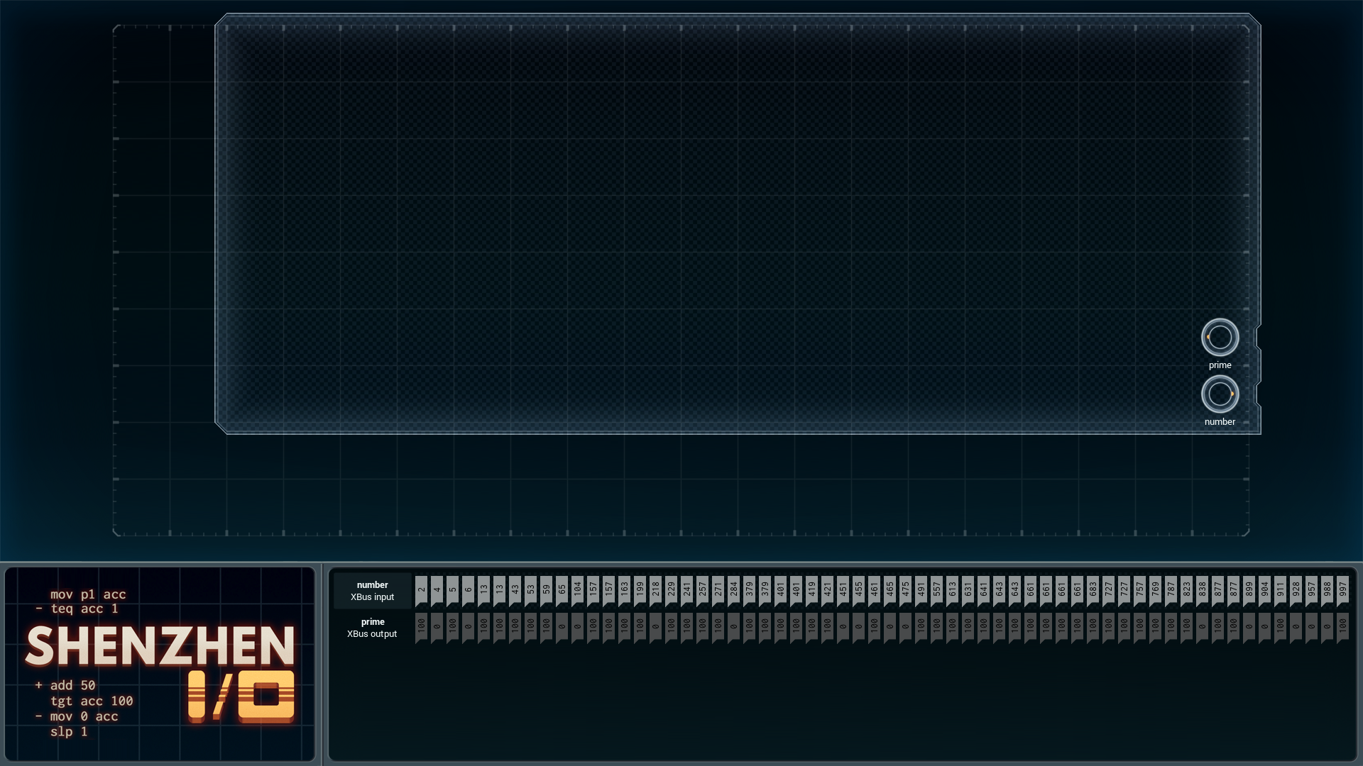Click the prime XBus output row label
This screenshot has width=1363, height=766.
tap(373, 628)
